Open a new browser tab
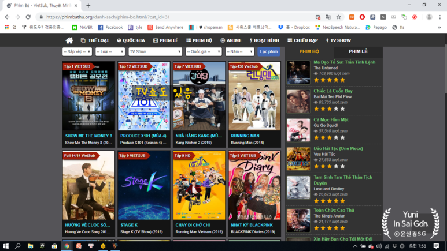Screen dimensions: 447x251 [x=88, y=5]
